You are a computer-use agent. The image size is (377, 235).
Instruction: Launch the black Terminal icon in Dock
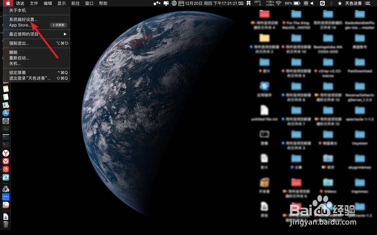(x=6, y=145)
